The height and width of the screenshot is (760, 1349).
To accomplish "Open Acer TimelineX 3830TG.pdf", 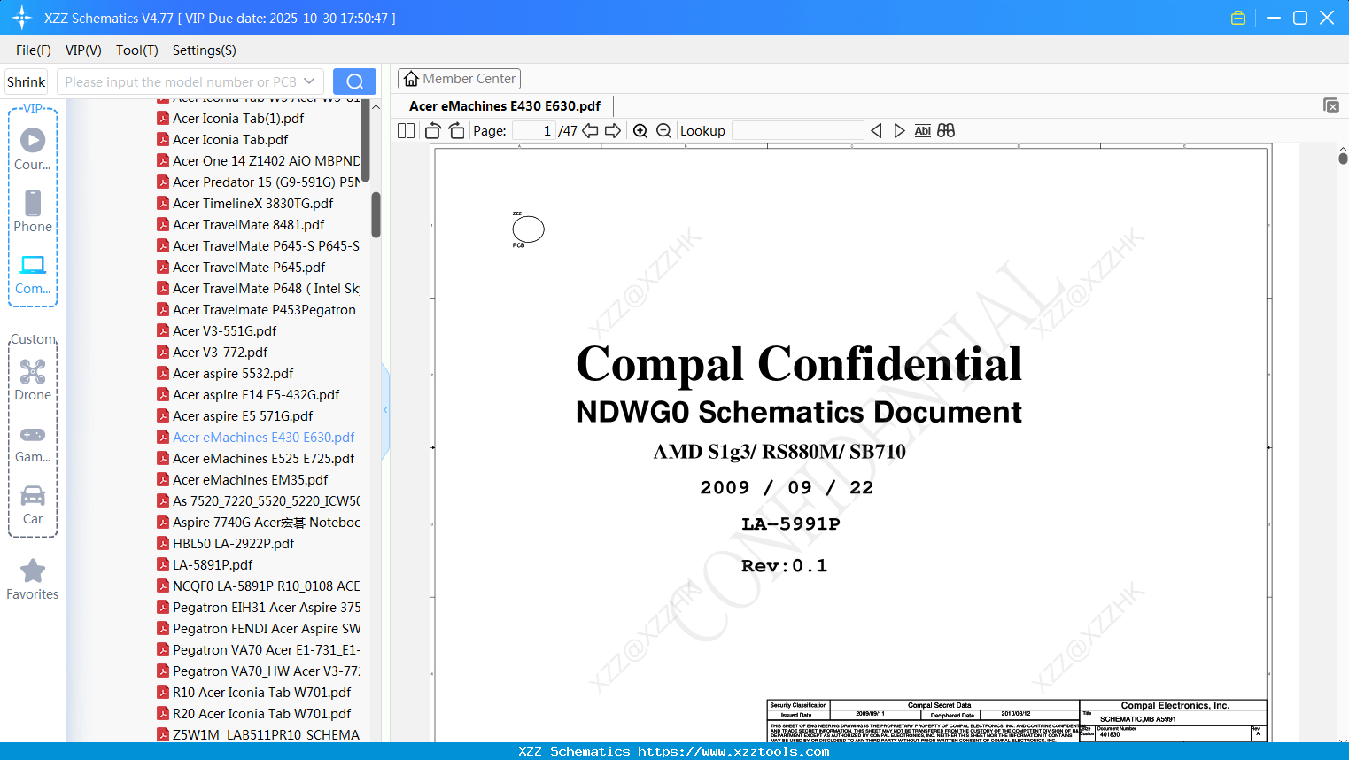I will (x=245, y=204).
